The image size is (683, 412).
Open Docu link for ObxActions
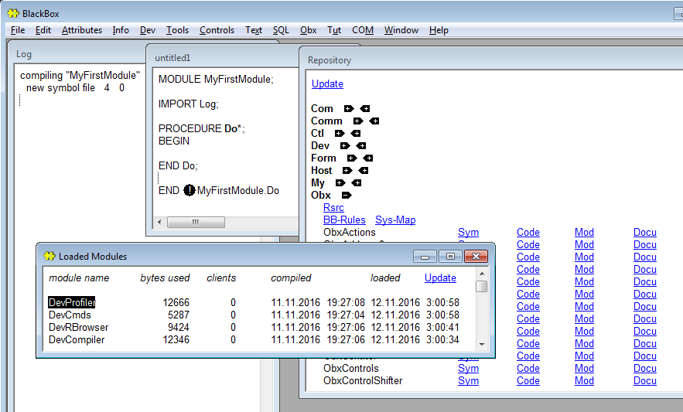pos(644,233)
